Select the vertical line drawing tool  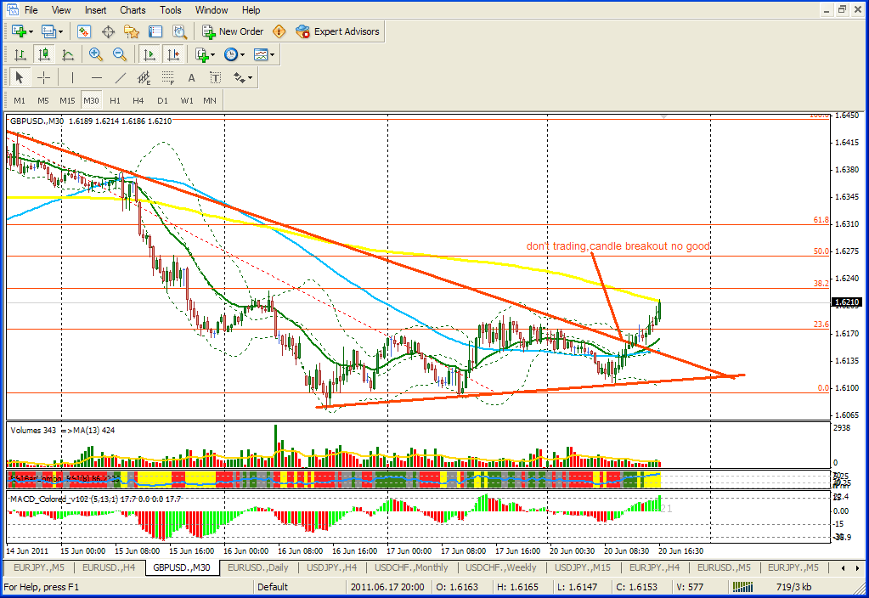(x=72, y=77)
